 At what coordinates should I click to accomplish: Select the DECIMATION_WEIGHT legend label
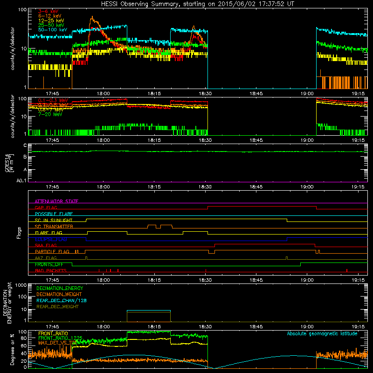point(59,295)
